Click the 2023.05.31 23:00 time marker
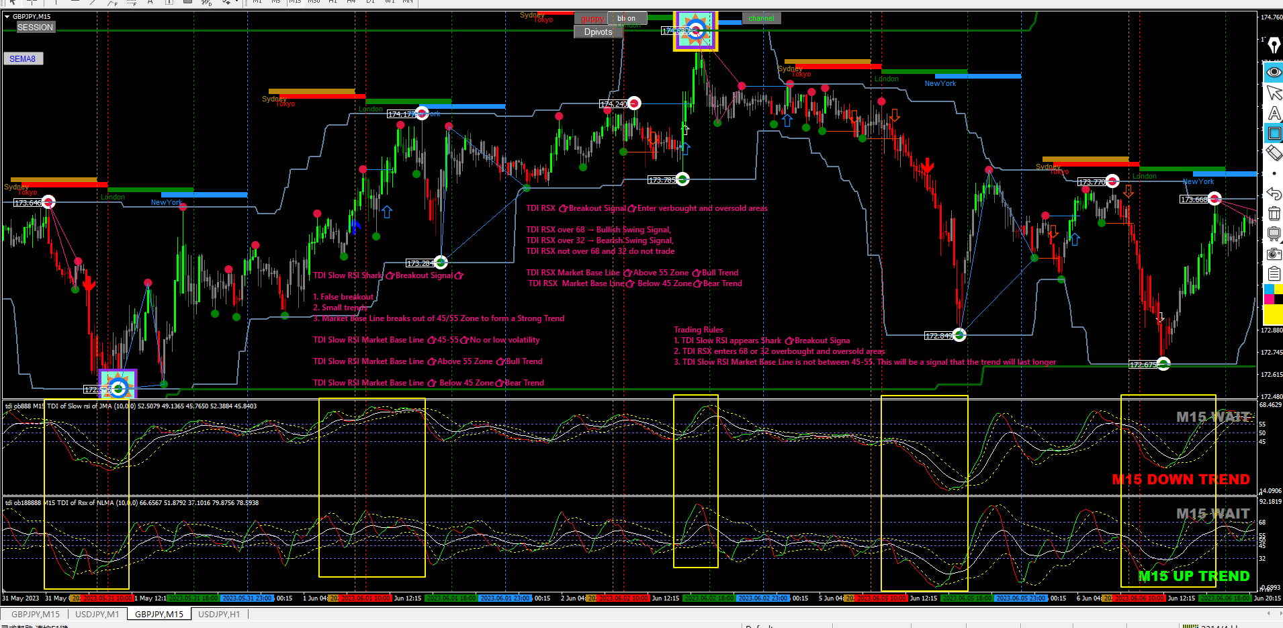1283x628 pixels. pos(247,598)
